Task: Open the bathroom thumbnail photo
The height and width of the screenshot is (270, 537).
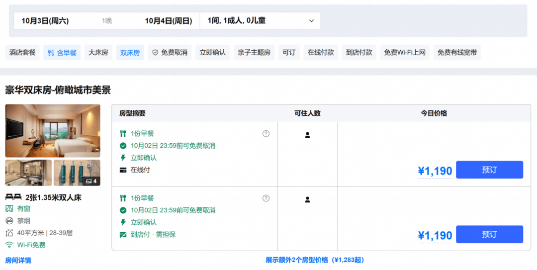Action: [x=28, y=173]
